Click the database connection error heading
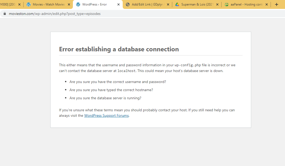Image resolution: width=285 pixels, height=166 pixels. pos(119,49)
